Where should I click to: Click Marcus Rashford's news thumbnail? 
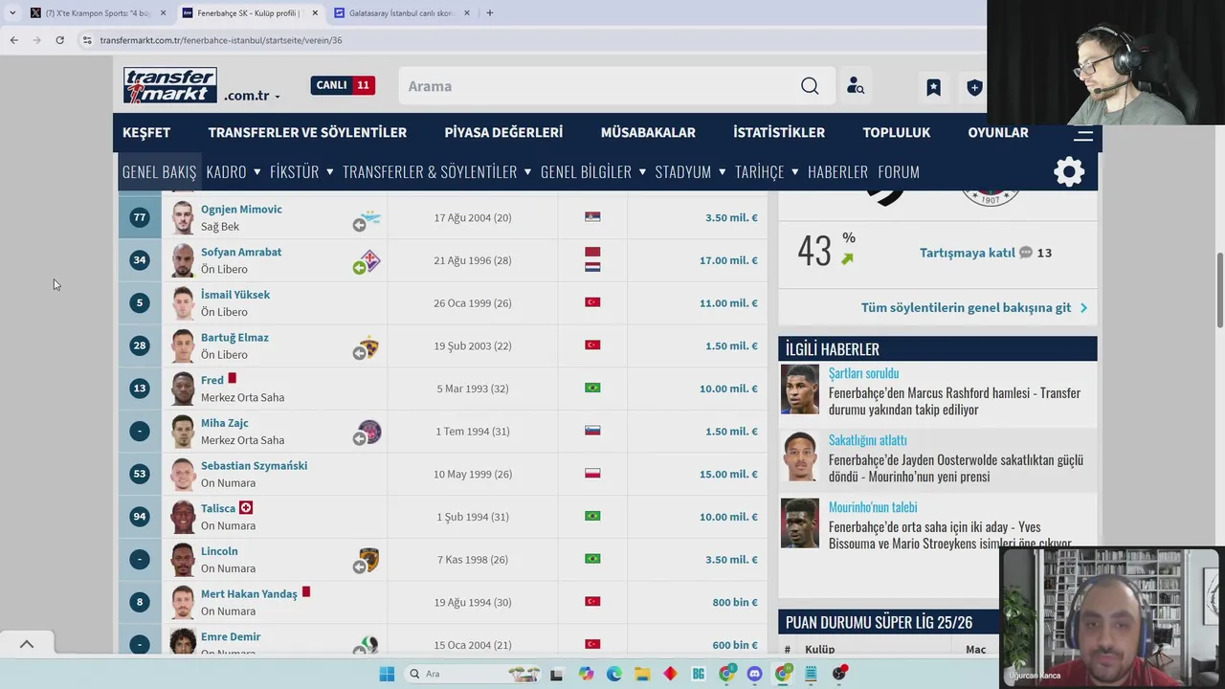click(x=800, y=389)
